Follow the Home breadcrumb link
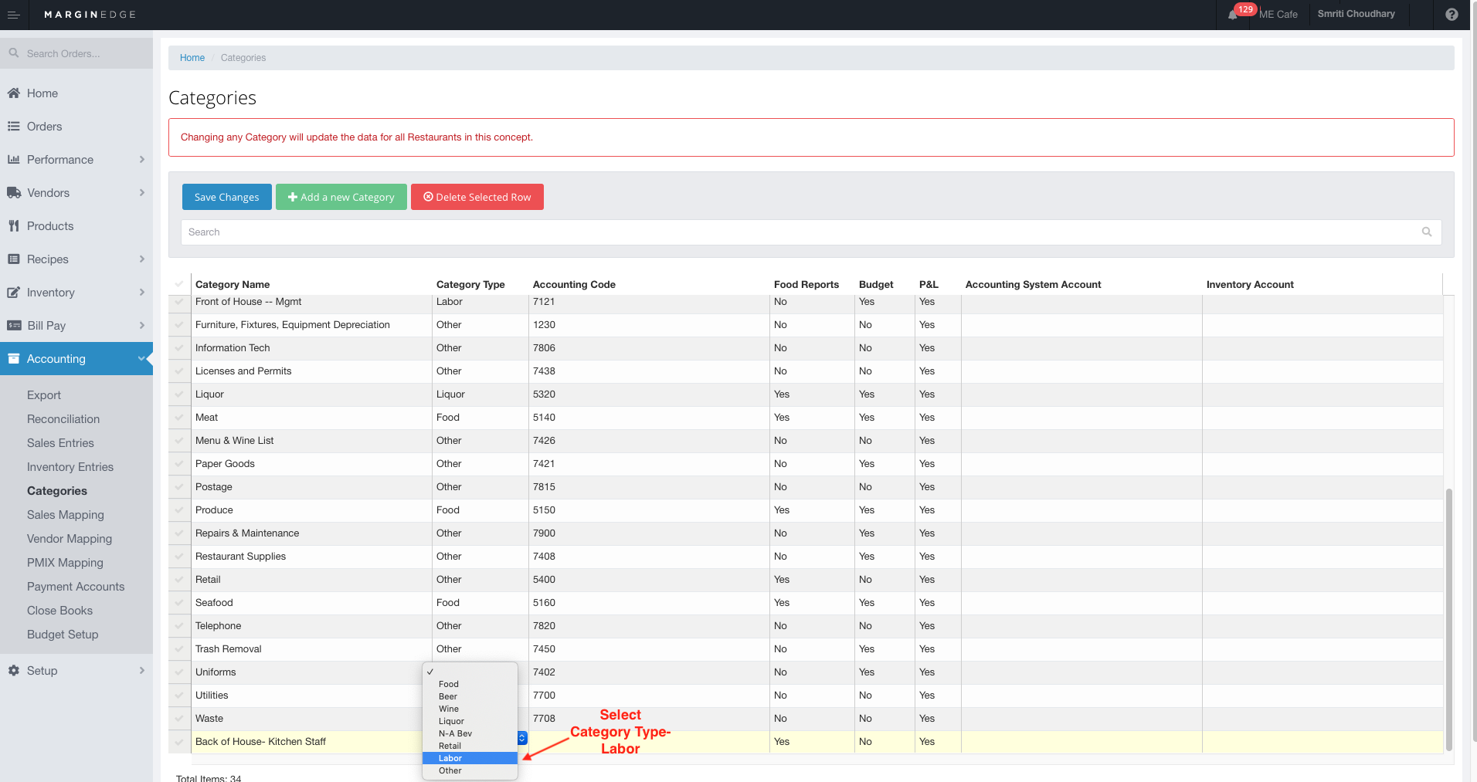The image size is (1477, 782). (192, 58)
